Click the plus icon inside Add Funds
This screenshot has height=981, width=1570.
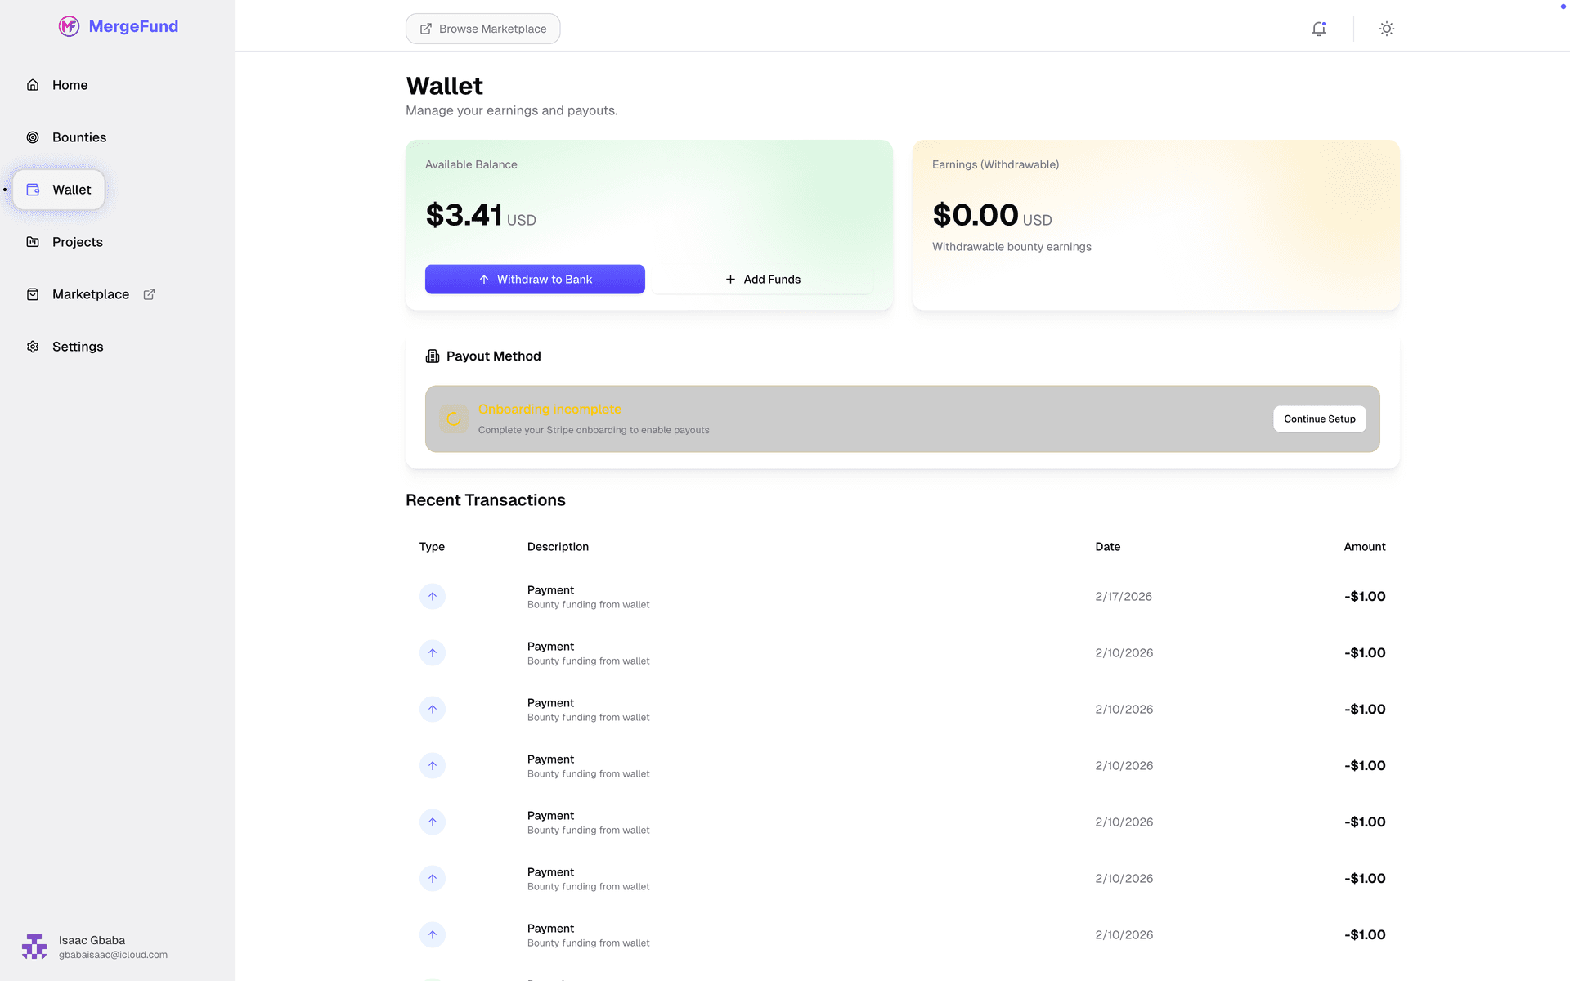click(x=730, y=279)
